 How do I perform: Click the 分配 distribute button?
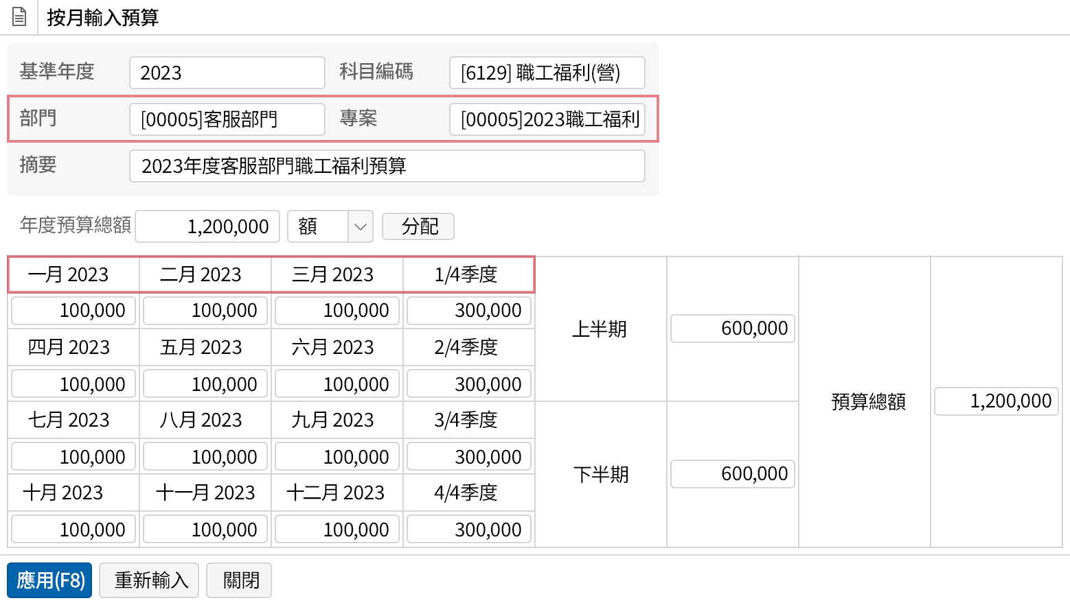418,226
